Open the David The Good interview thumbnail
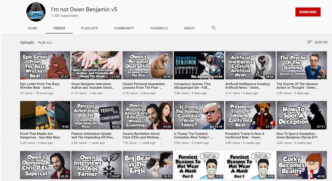 pos(96,65)
